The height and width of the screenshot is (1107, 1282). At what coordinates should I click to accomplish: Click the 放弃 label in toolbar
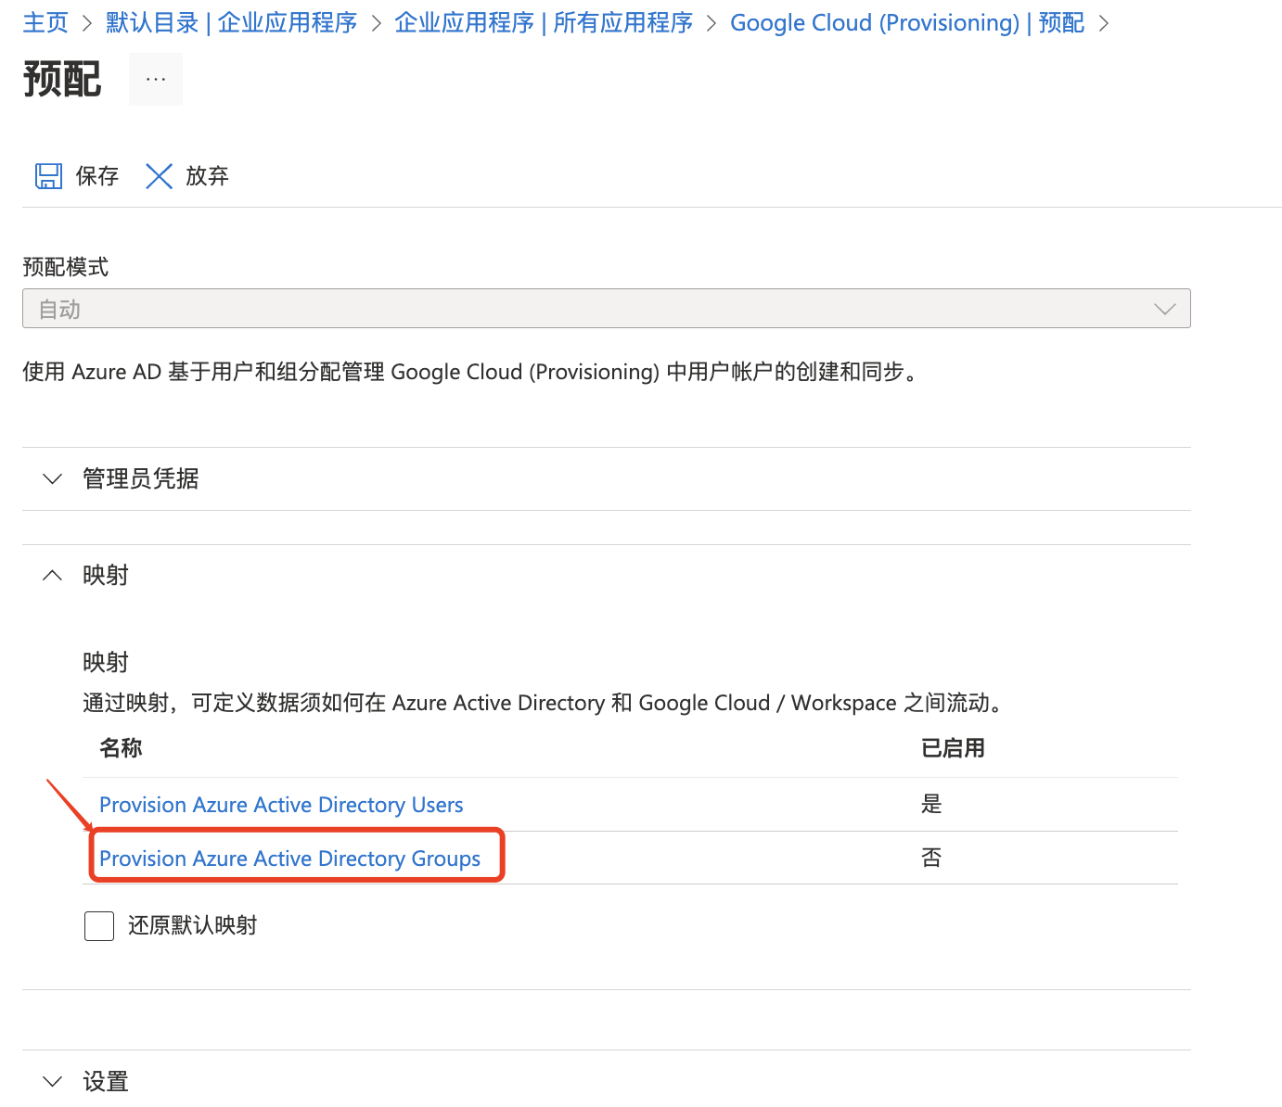pyautogui.click(x=207, y=176)
